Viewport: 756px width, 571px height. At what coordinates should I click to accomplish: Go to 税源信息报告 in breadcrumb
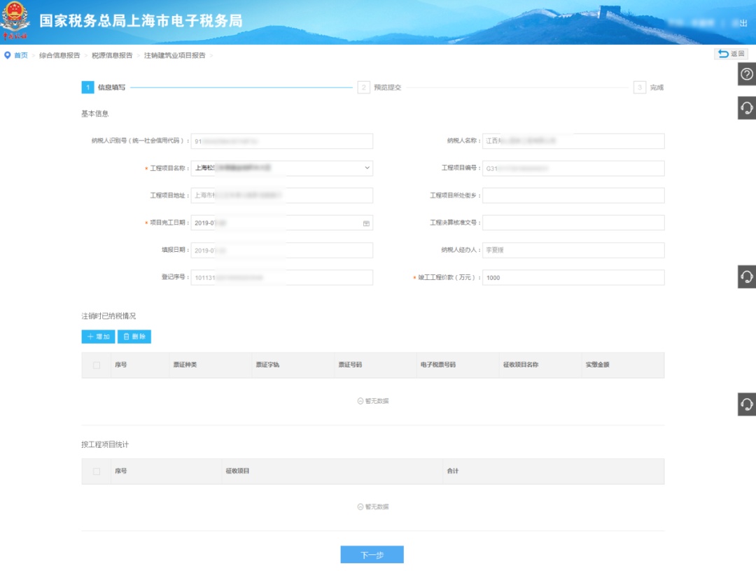112,55
